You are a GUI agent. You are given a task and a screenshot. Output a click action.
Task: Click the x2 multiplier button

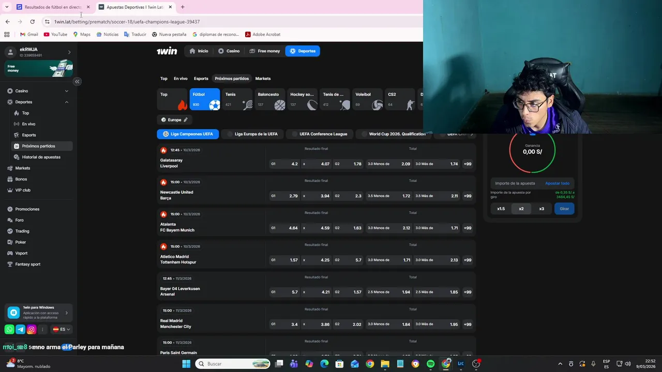click(x=521, y=209)
